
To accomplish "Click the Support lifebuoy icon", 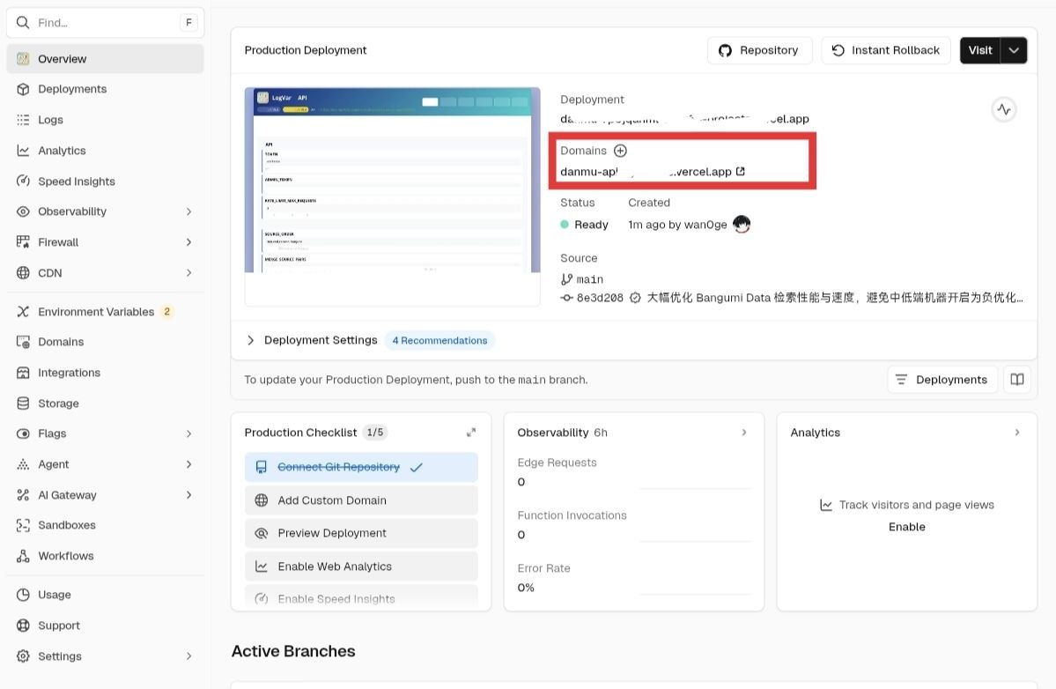I will 23,625.
